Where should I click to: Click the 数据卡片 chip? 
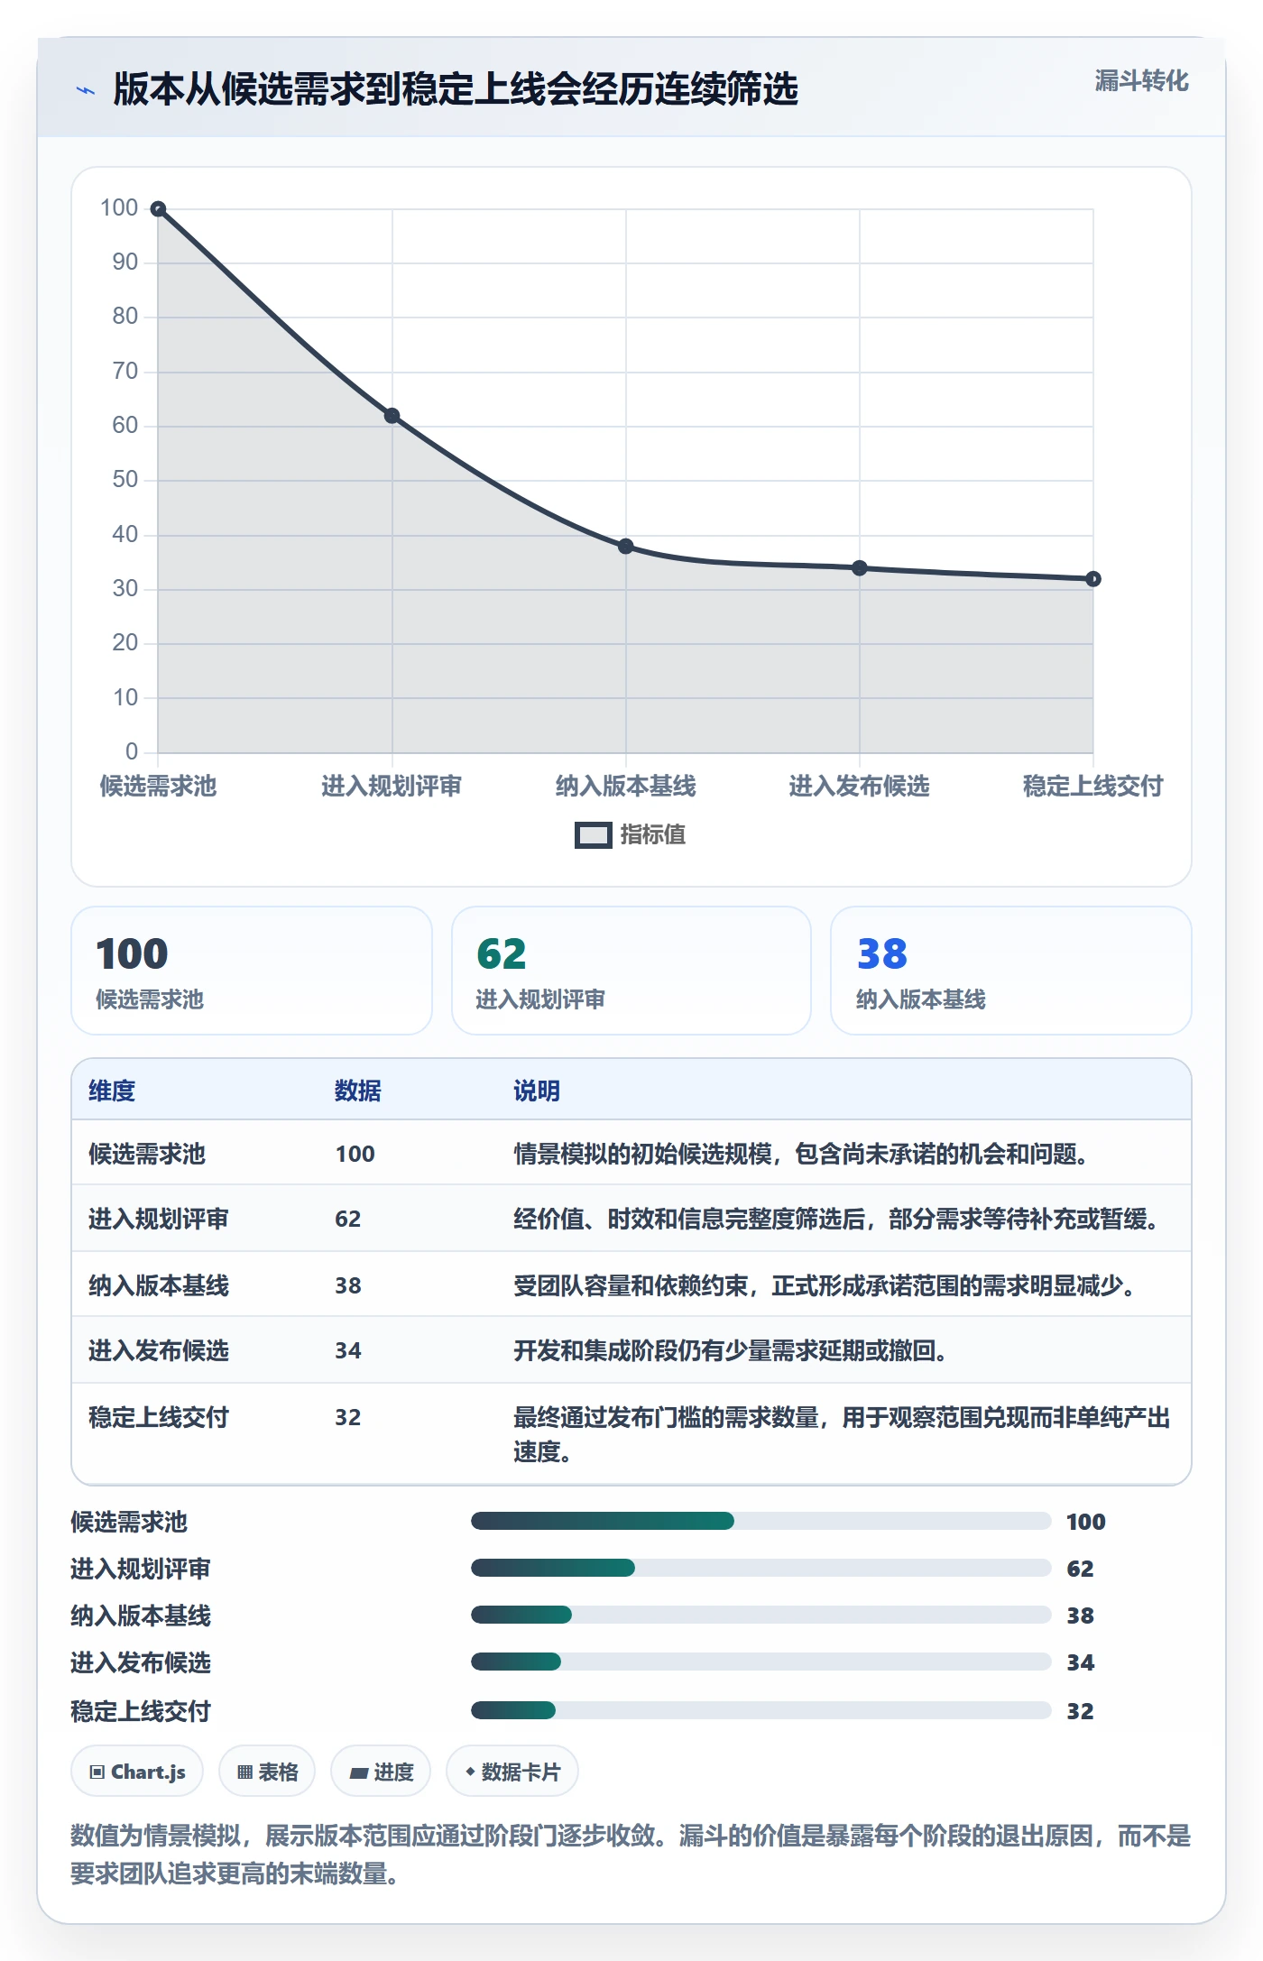[512, 1772]
